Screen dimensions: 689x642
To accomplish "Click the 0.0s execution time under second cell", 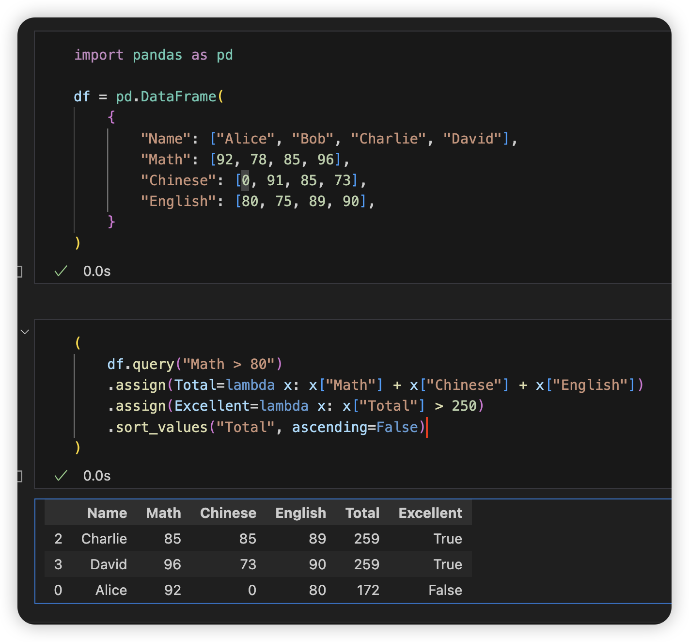I will pyautogui.click(x=97, y=476).
